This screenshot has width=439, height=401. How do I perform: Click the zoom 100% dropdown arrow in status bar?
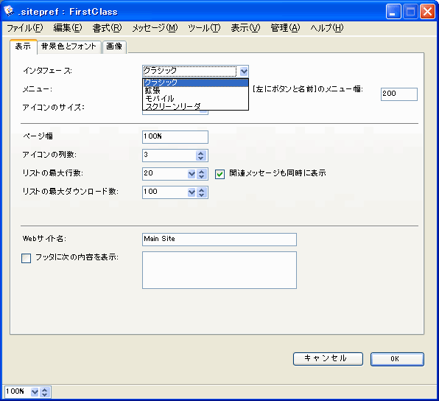click(35, 391)
